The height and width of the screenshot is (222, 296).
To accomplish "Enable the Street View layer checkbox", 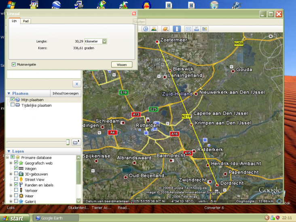I will (x=16, y=179).
